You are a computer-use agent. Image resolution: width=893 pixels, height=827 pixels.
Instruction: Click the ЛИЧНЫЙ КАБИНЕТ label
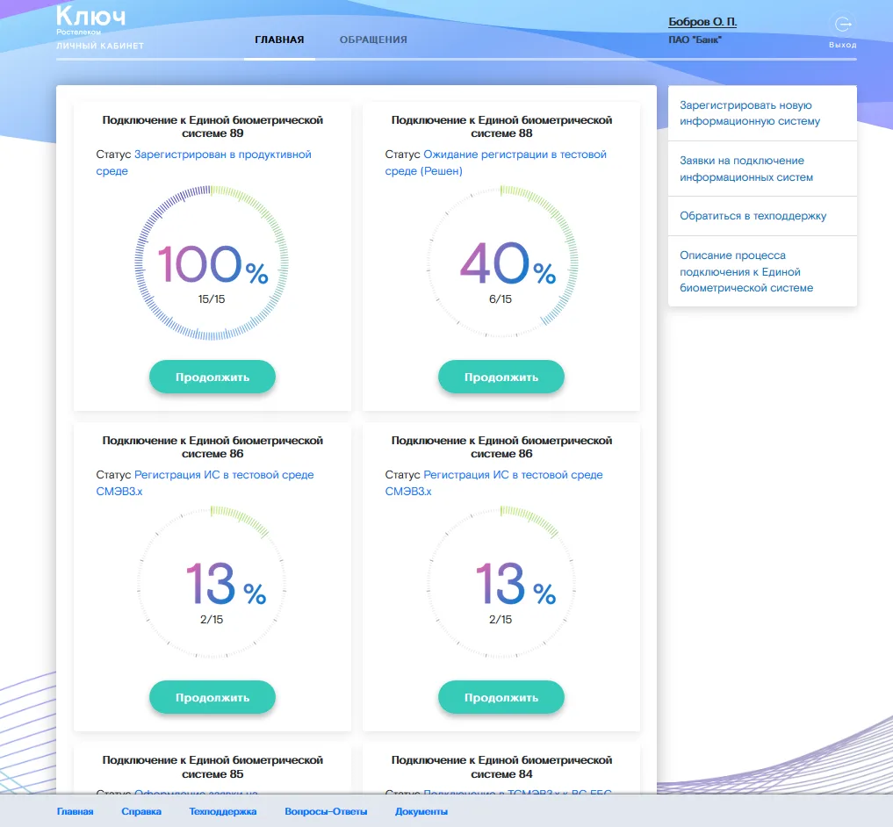100,46
